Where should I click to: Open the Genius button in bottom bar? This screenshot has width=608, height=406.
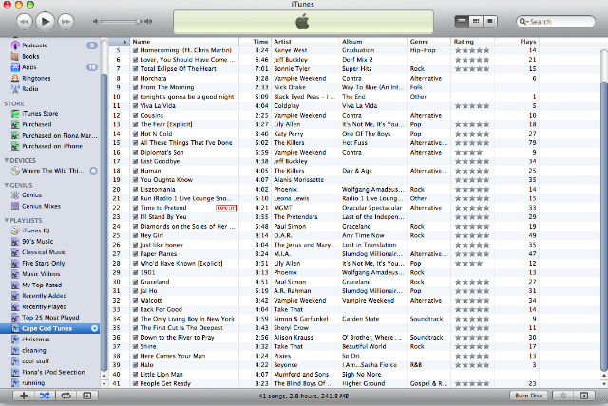tap(563, 396)
